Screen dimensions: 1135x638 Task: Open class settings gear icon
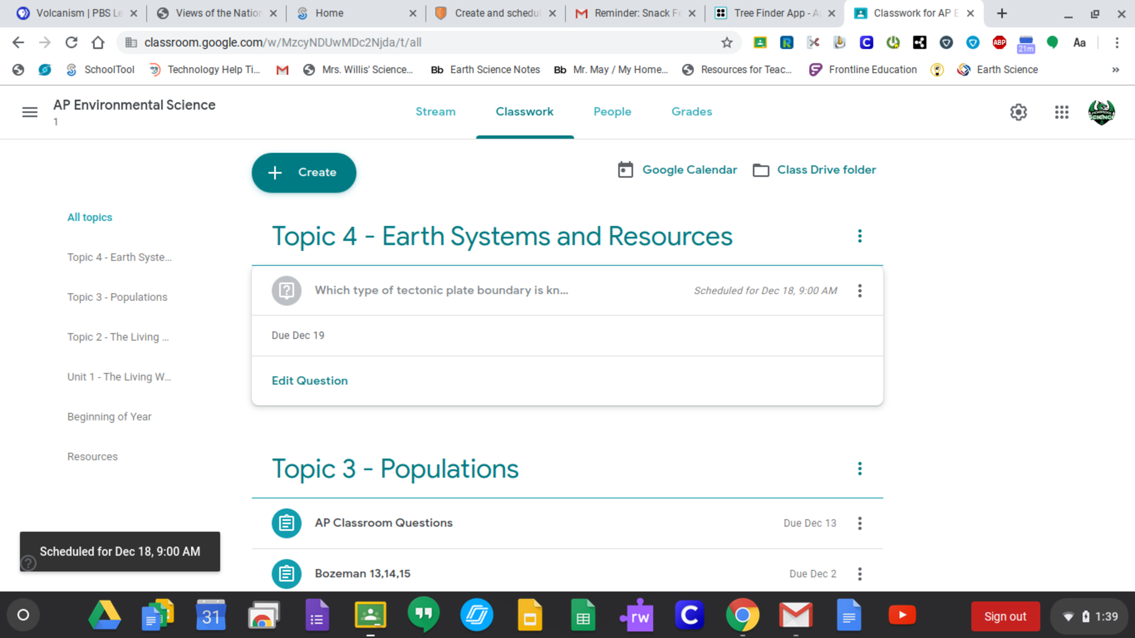tap(1018, 113)
